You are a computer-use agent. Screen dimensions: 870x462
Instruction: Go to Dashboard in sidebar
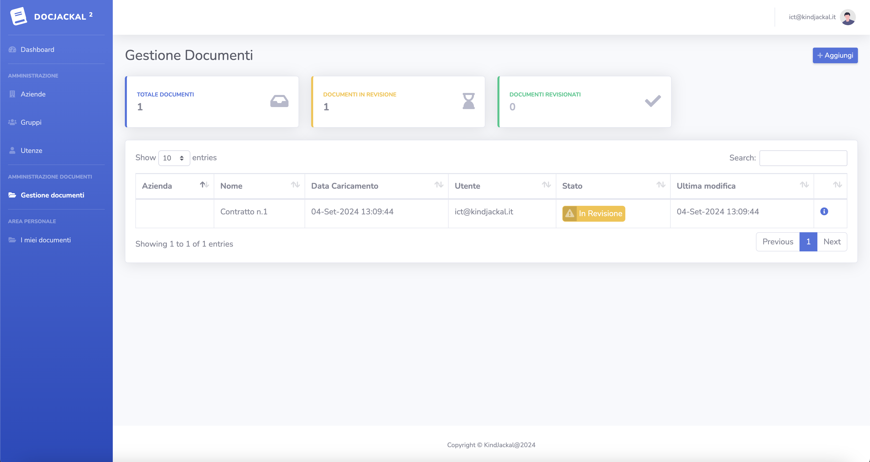pos(37,50)
